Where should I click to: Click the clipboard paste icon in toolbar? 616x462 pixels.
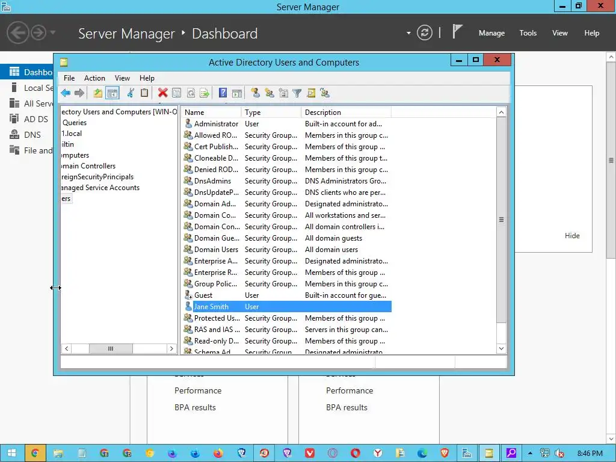click(144, 93)
